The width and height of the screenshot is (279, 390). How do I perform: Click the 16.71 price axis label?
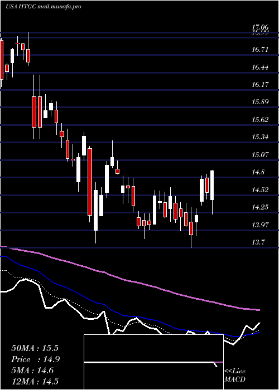(x=260, y=50)
